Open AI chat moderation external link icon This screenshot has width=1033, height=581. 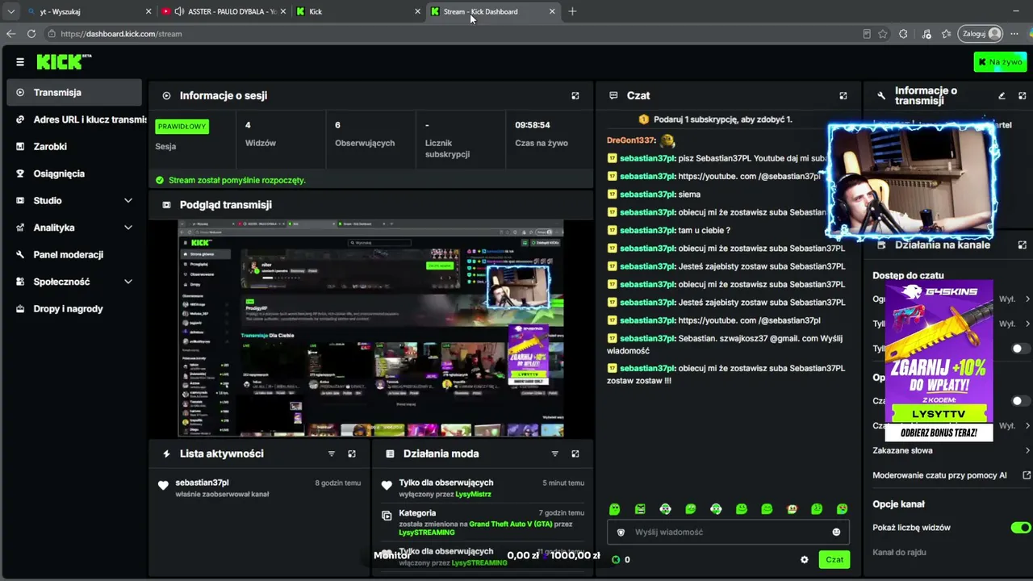point(1027,475)
